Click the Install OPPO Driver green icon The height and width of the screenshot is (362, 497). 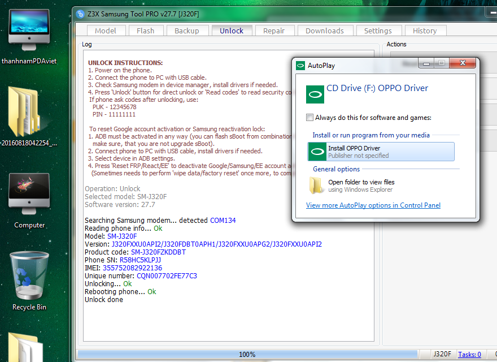coord(317,152)
